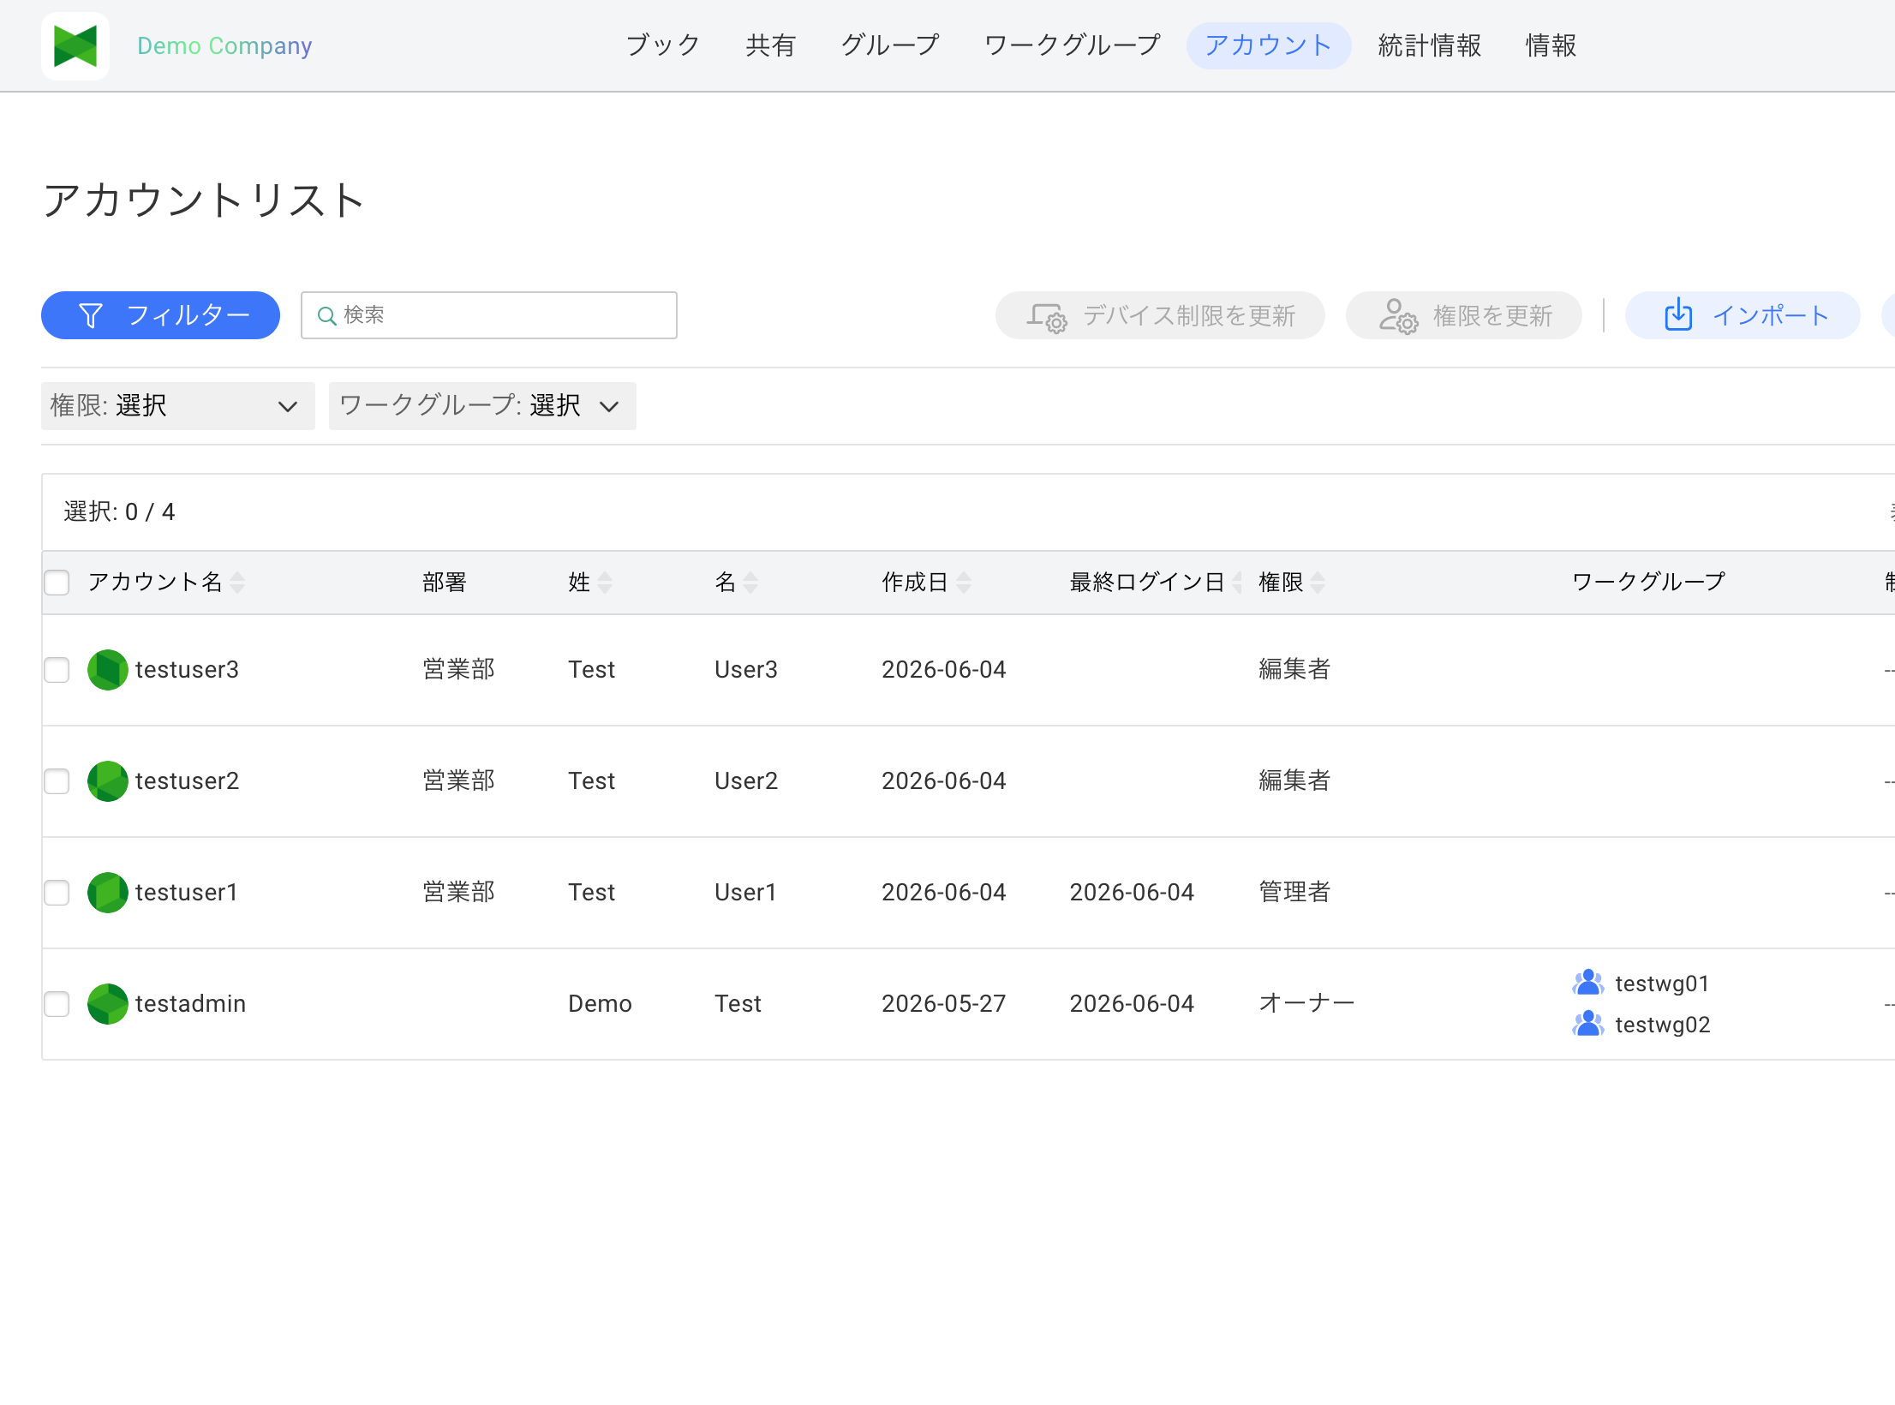Click デバイス制限を更新 button
1895x1405 pixels.
[x=1160, y=315]
